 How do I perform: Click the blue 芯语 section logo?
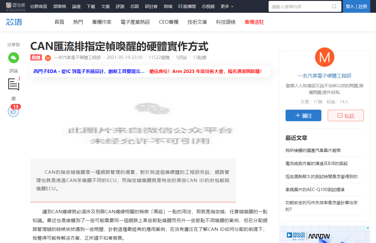[x=14, y=22]
